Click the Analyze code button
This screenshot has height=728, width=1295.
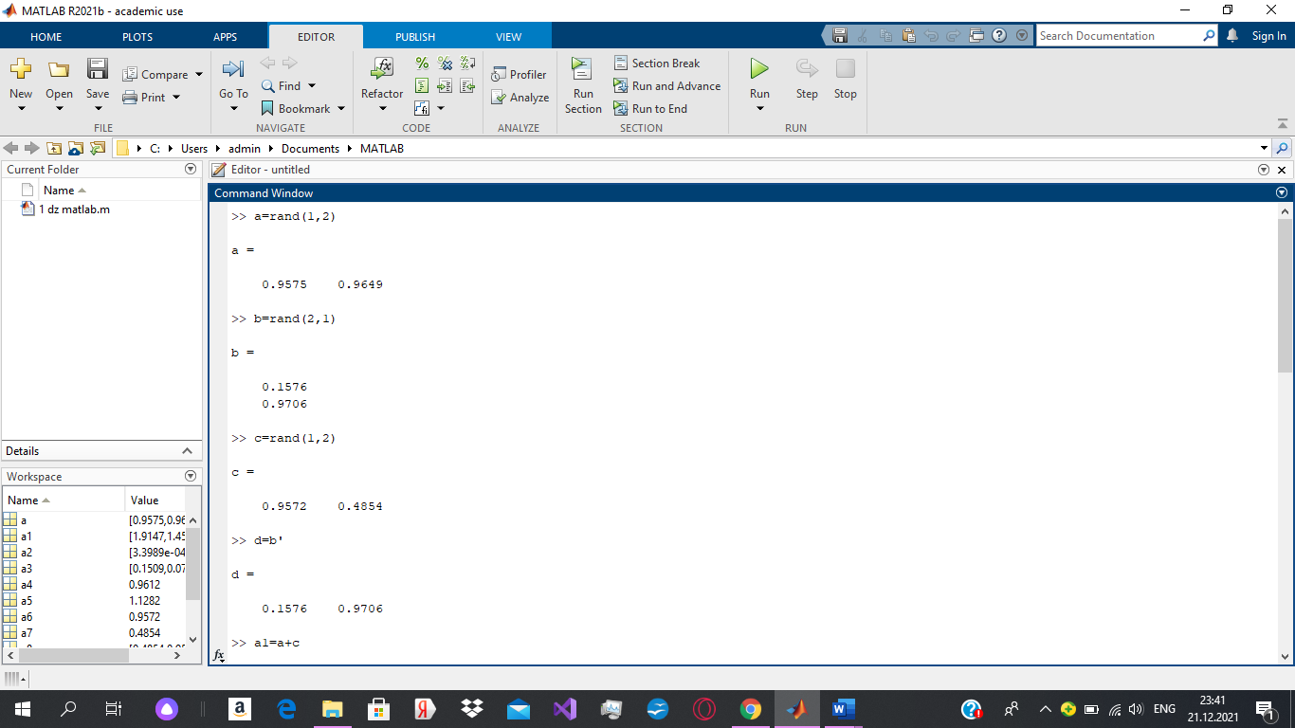click(x=520, y=97)
